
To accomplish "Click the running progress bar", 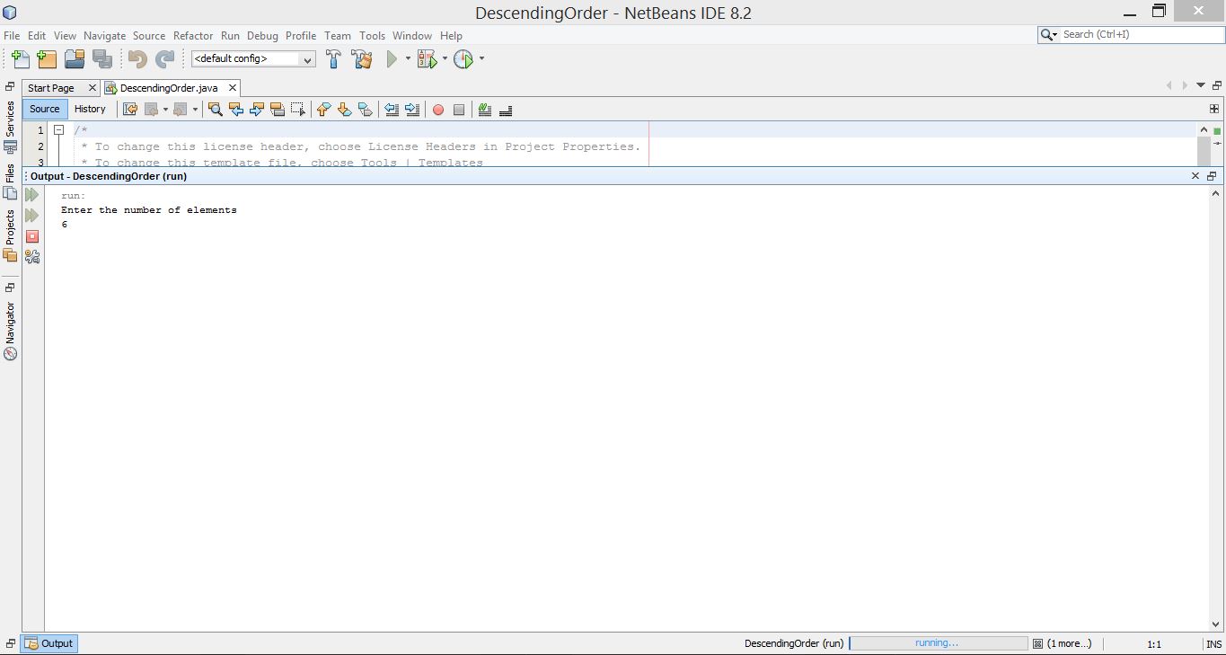I will tap(937, 643).
